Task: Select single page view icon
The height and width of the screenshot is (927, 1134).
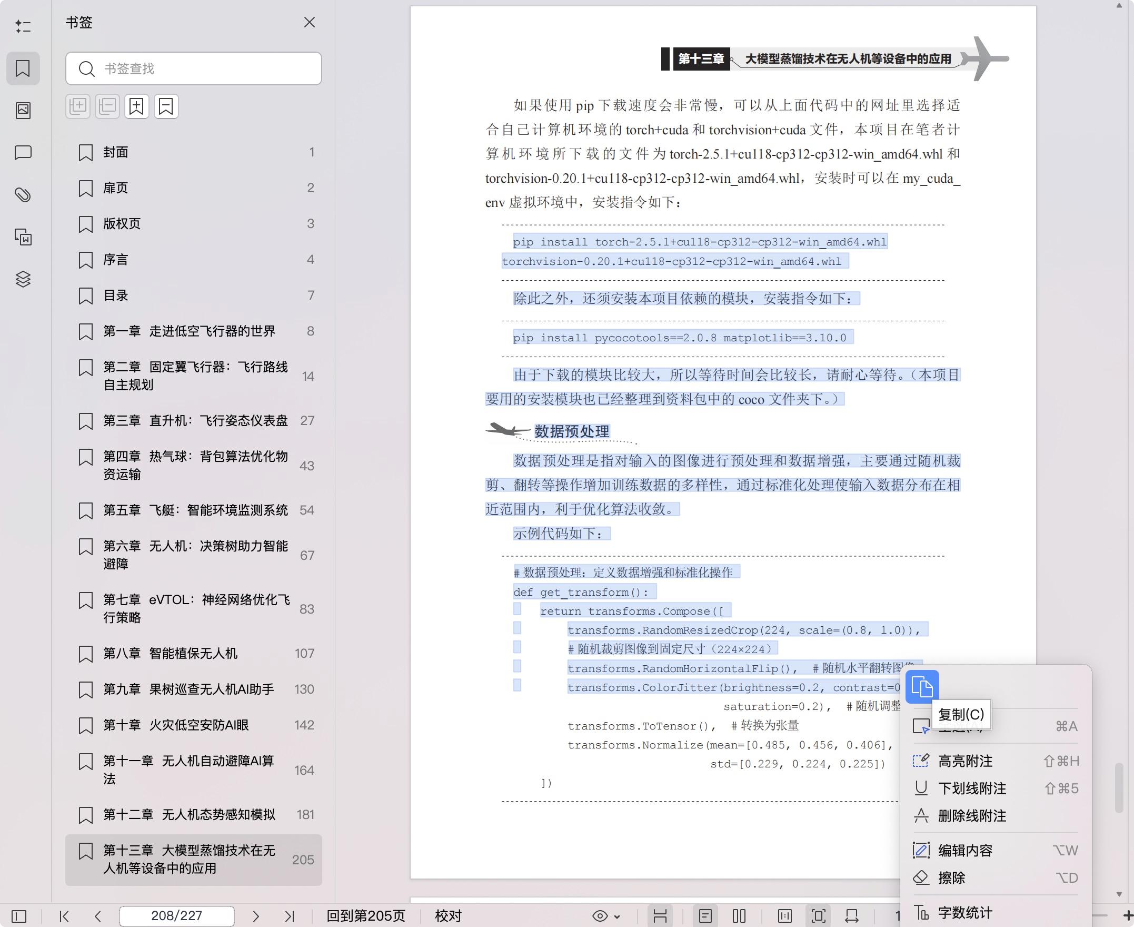Action: coord(705,916)
